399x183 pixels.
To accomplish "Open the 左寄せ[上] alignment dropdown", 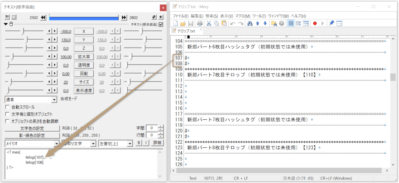I will click(116, 143).
